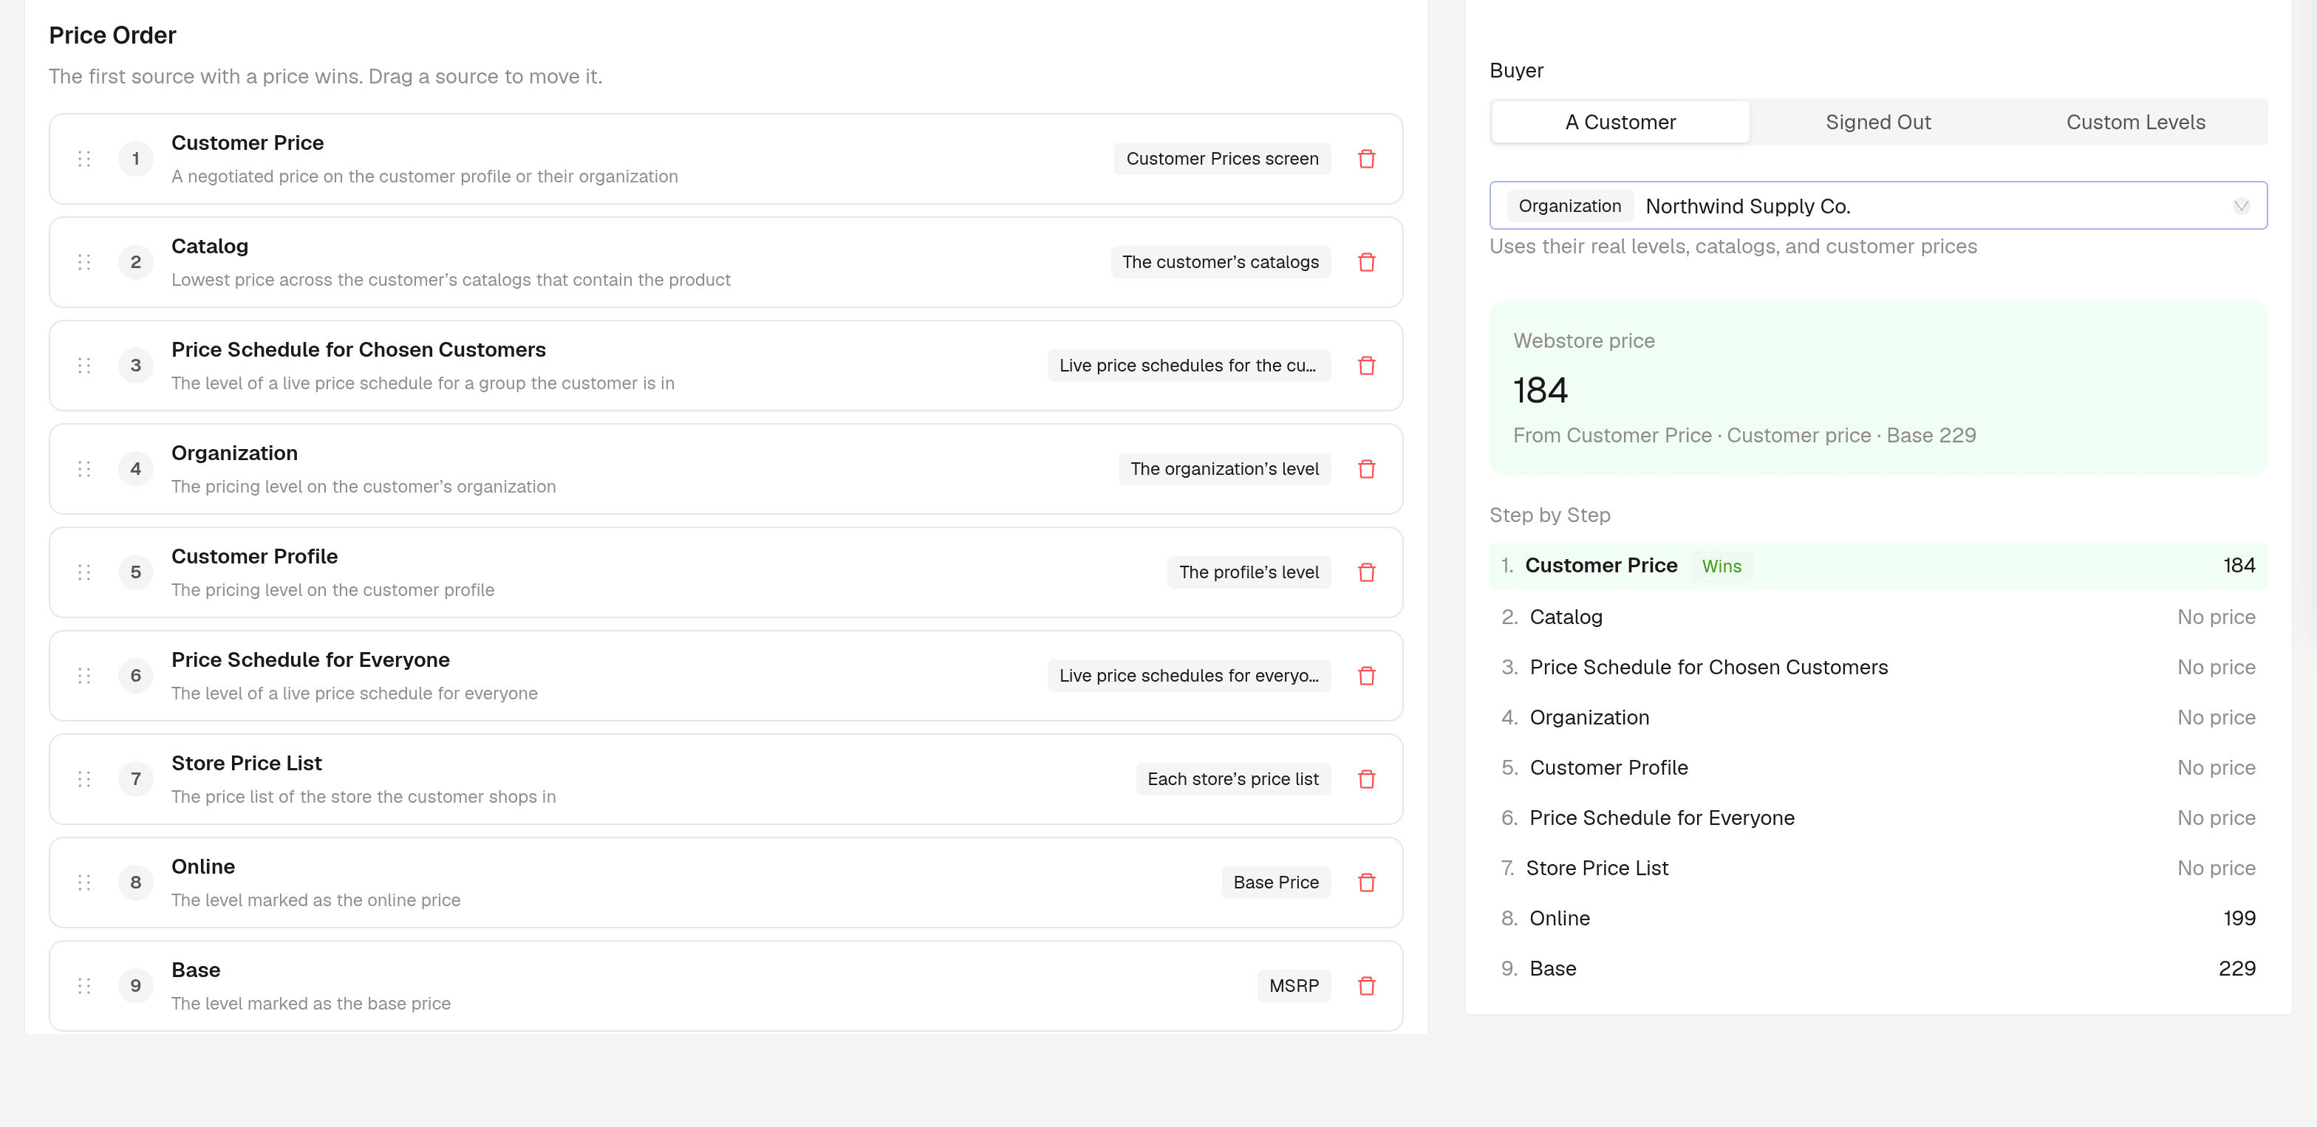The image size is (2317, 1127).
Task: Click drag handle for Organization source
Action: click(83, 469)
